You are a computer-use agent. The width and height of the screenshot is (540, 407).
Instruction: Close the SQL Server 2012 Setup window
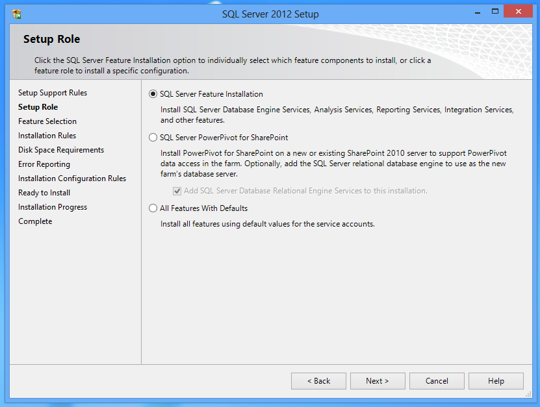[x=519, y=11]
